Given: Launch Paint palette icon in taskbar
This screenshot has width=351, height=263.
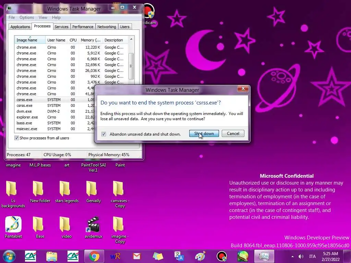Looking at the screenshot, I should [200, 256].
